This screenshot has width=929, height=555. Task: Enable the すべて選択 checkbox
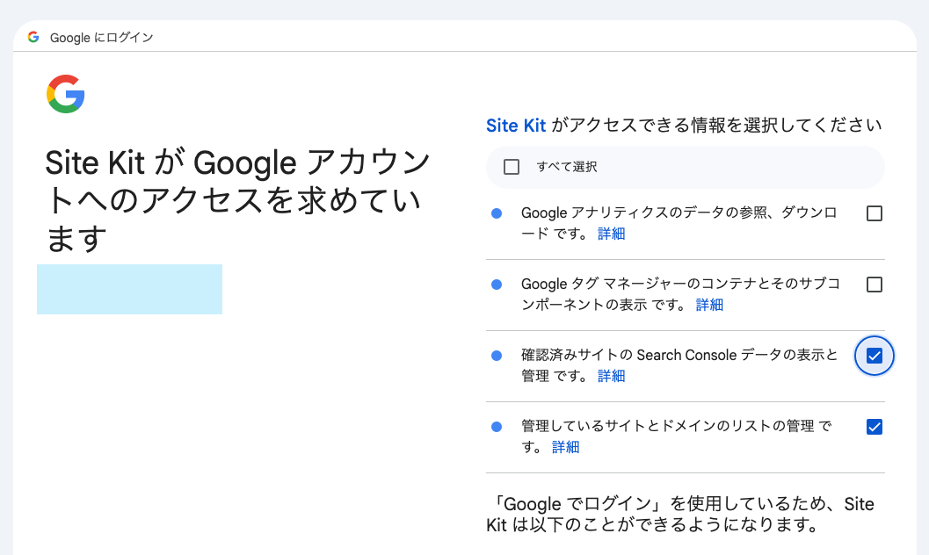coord(512,167)
